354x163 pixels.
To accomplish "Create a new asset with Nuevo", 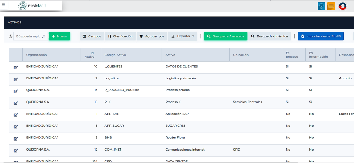I will pos(59,36).
